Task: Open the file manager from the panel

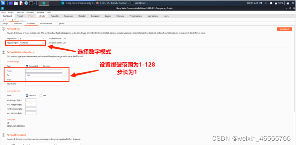Action: (16, 3)
